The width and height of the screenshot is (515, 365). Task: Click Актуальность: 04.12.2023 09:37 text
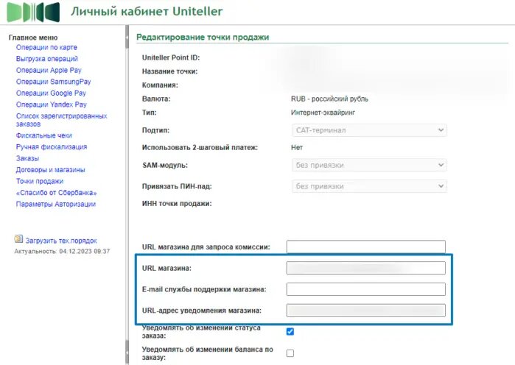62,252
